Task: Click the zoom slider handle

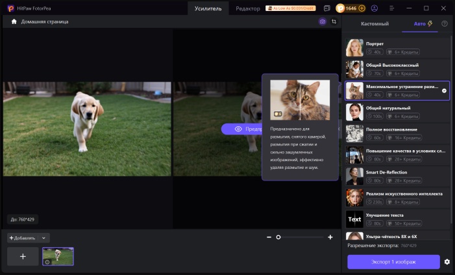Action: click(x=278, y=237)
